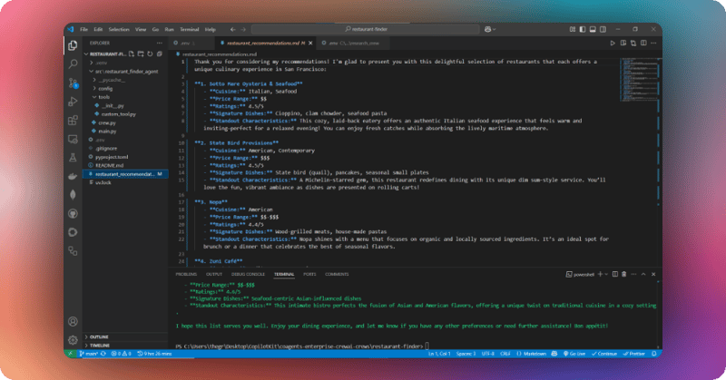Change UTF-8 encoding in status bar
The height and width of the screenshot is (380, 726).
coord(488,354)
